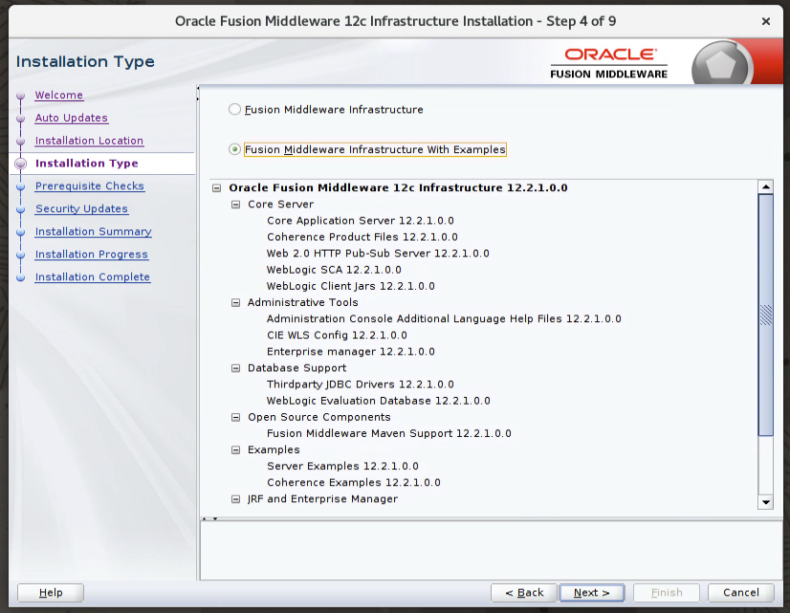Click the Installation Summary step bullet icon
Viewport: 790px width, 613px height.
coord(21,231)
